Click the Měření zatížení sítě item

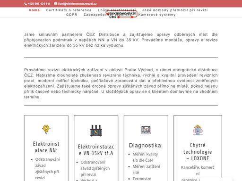(147, 169)
